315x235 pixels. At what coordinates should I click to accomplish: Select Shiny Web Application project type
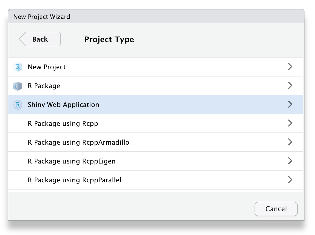(x=63, y=105)
